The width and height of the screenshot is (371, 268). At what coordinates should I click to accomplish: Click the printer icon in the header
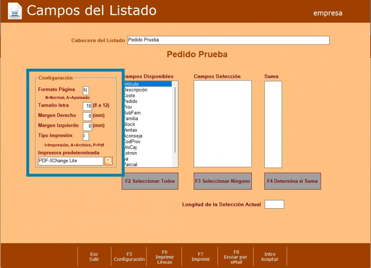coord(15,11)
